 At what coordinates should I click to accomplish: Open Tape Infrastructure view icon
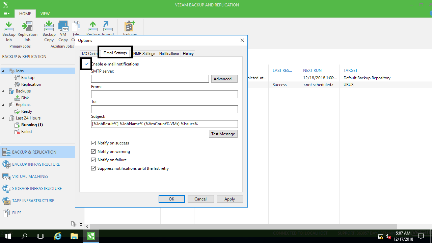(6, 201)
